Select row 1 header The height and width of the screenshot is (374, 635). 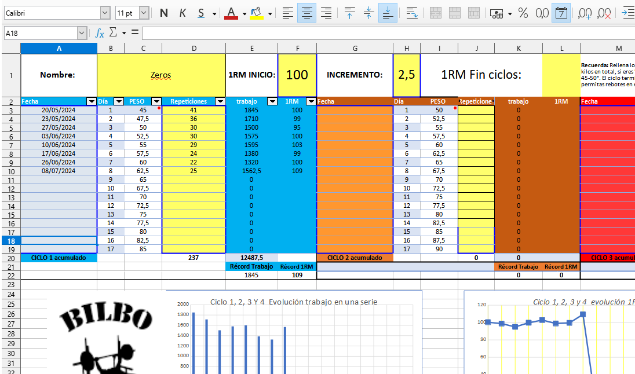click(x=11, y=75)
